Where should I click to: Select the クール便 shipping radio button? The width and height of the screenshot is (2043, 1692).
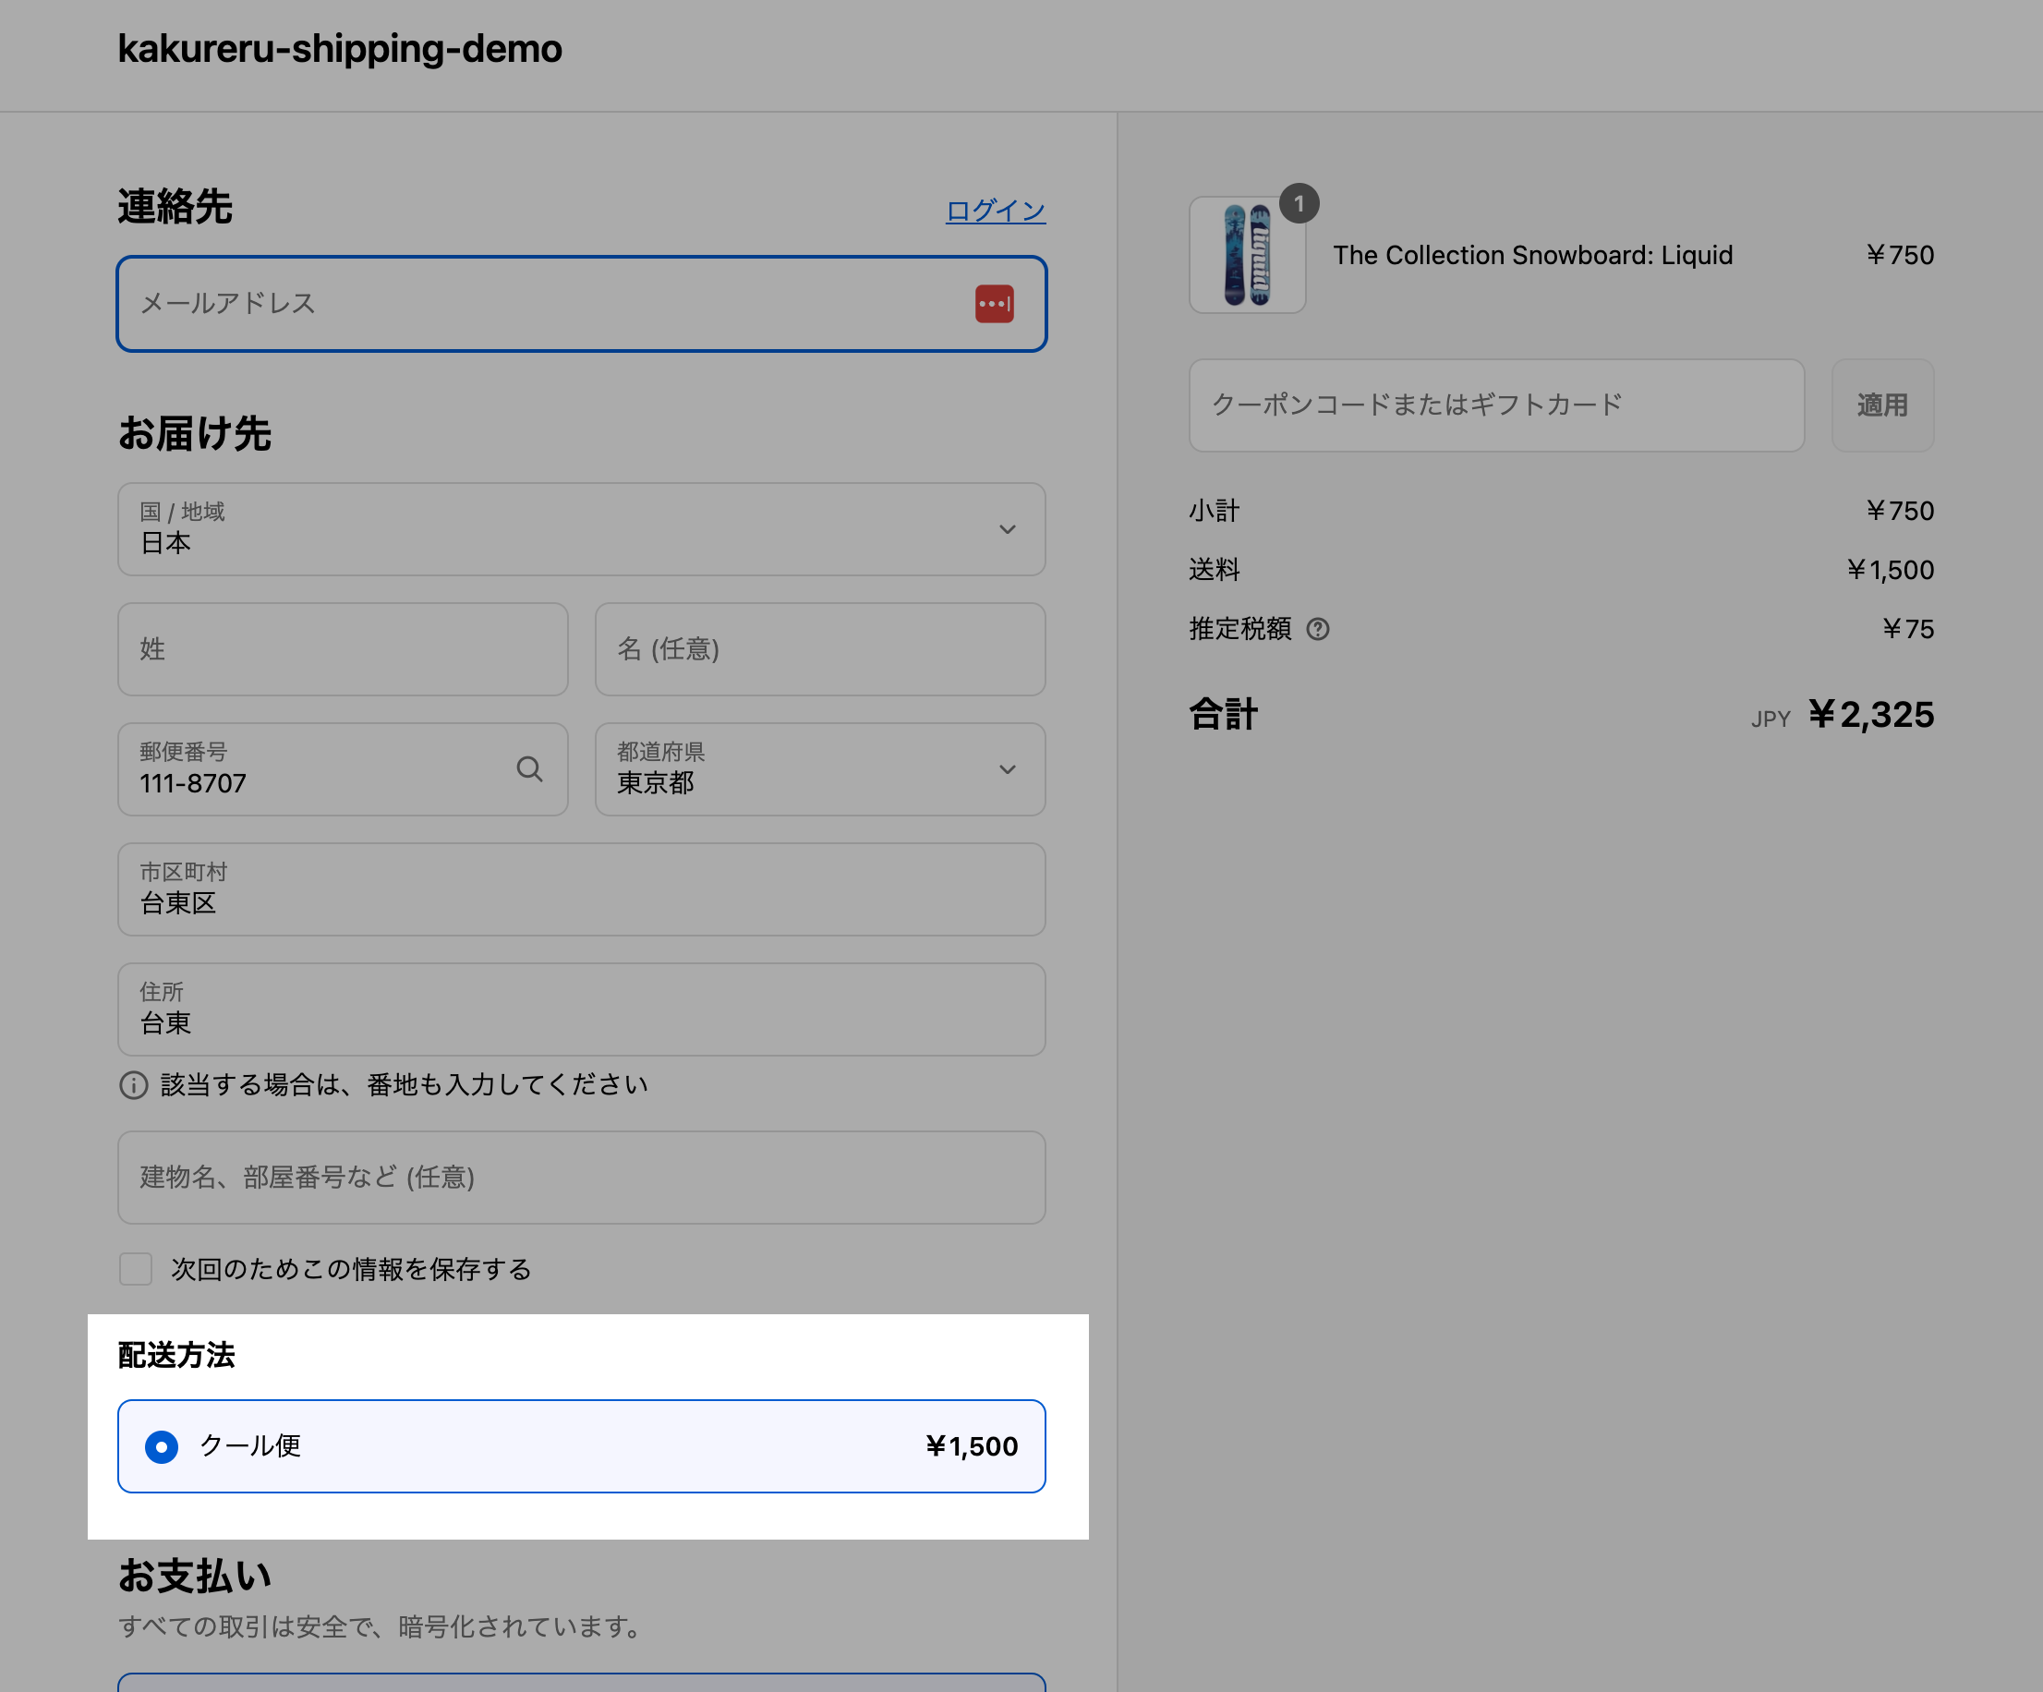pyautogui.click(x=162, y=1447)
